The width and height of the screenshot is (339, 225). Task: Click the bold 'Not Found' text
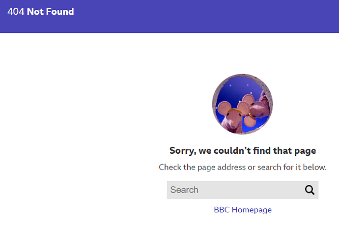click(x=51, y=11)
